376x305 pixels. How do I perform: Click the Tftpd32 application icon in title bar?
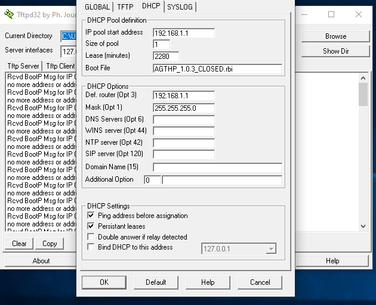coord(9,14)
